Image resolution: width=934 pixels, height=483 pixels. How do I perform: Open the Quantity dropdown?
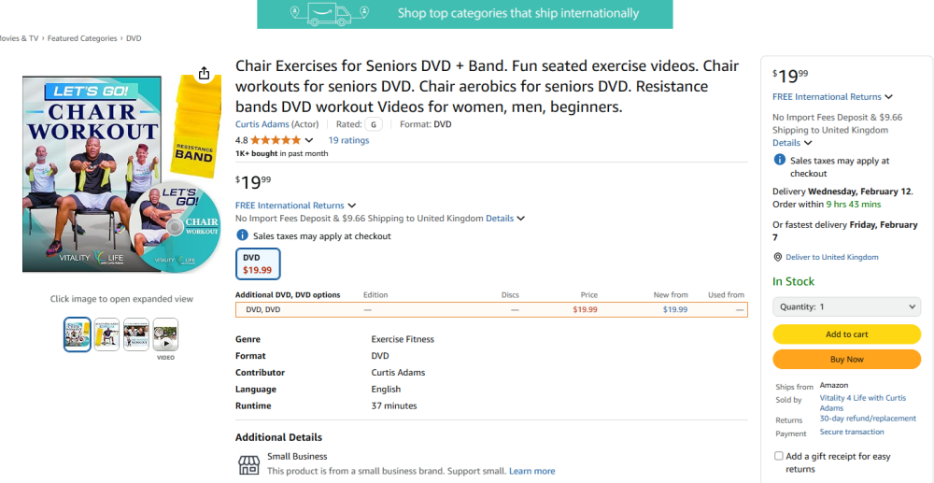click(846, 306)
